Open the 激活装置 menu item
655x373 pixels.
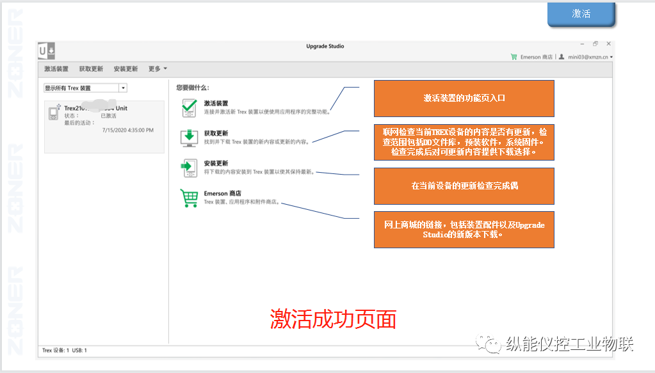[x=56, y=68]
